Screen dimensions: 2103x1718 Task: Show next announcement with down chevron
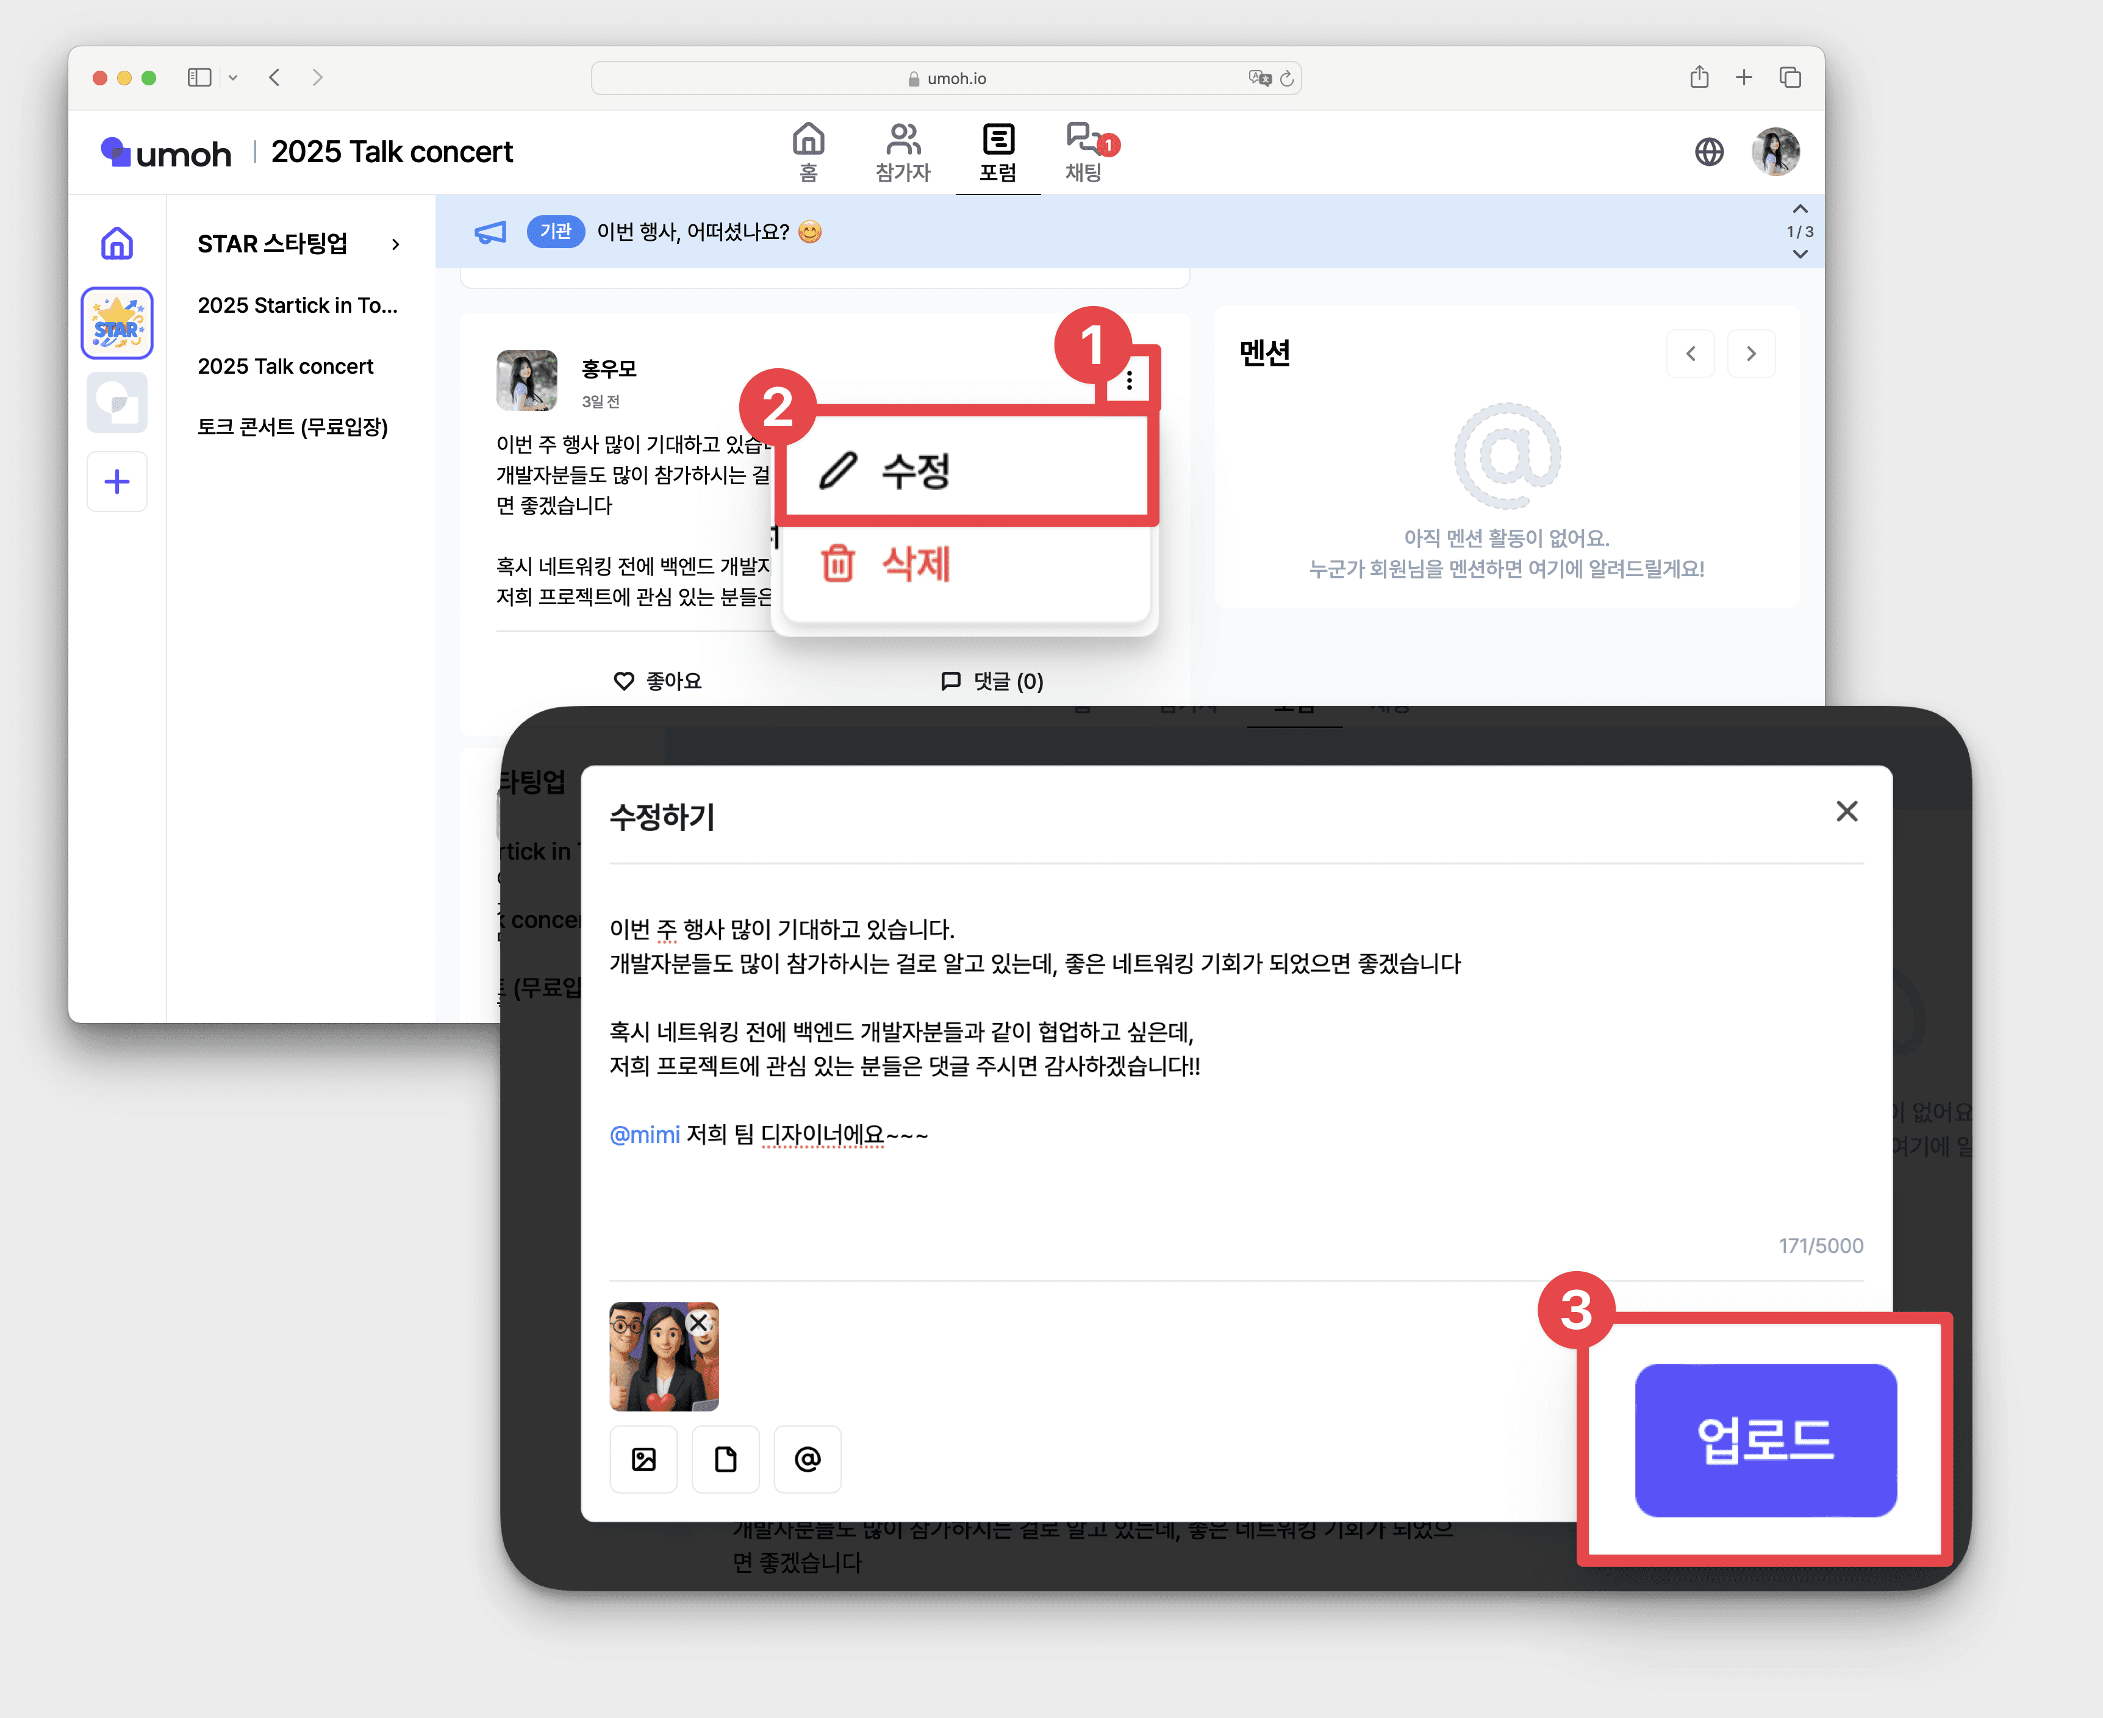coord(1800,254)
